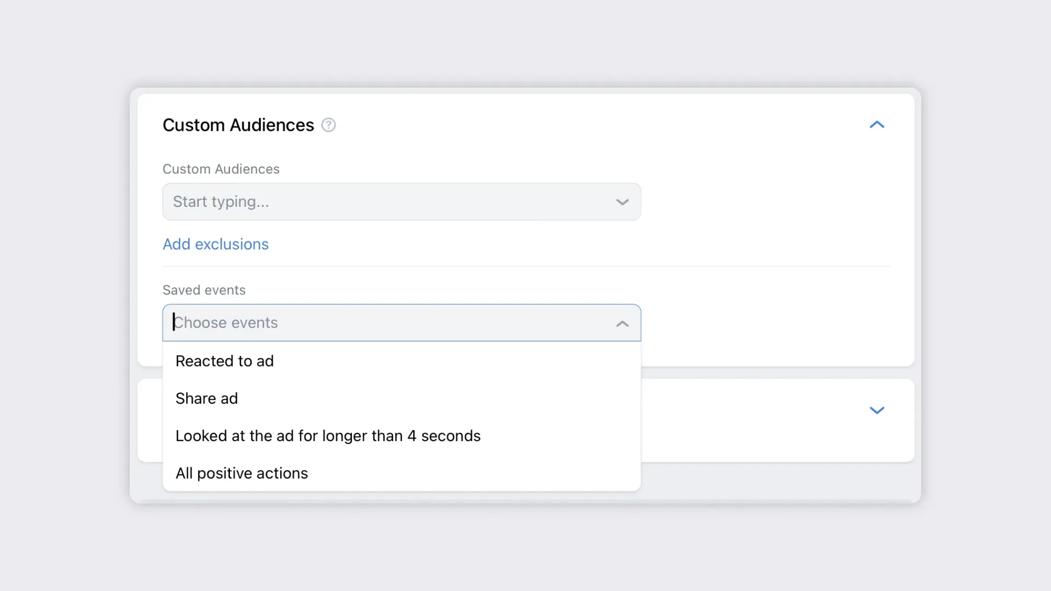Expand the collapsed section below

[x=877, y=410]
